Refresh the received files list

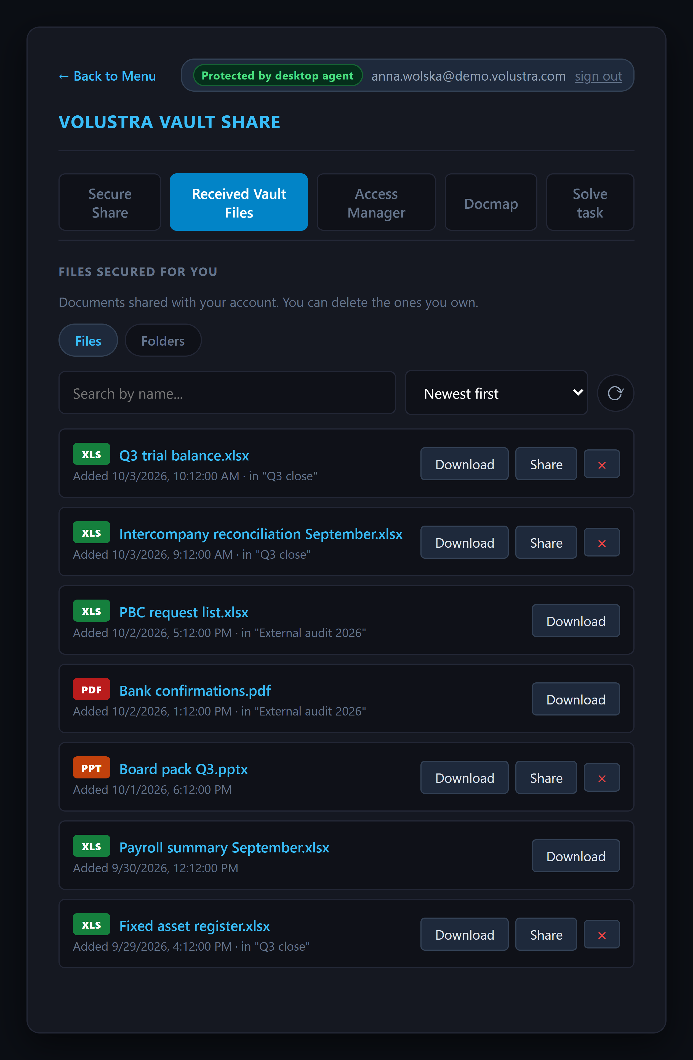[x=615, y=393]
